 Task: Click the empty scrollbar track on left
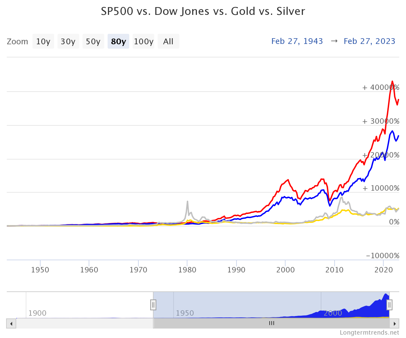(85, 323)
